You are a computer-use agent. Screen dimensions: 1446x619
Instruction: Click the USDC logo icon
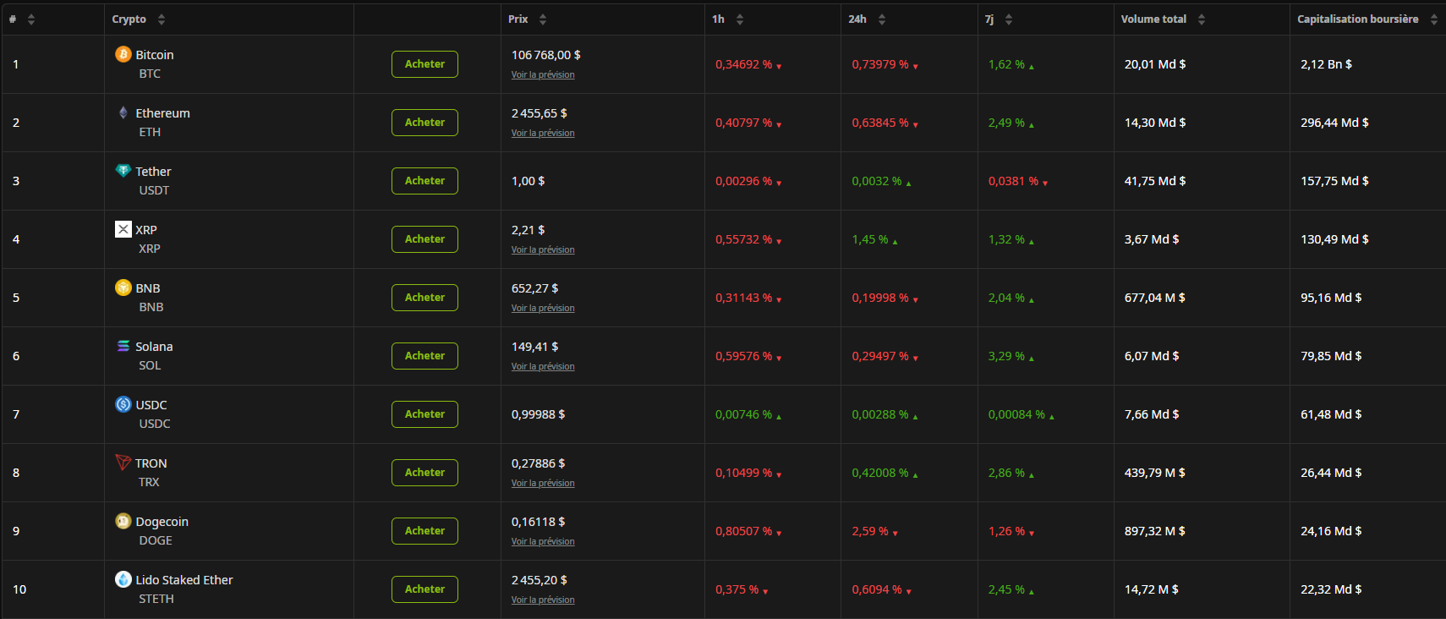pos(123,404)
